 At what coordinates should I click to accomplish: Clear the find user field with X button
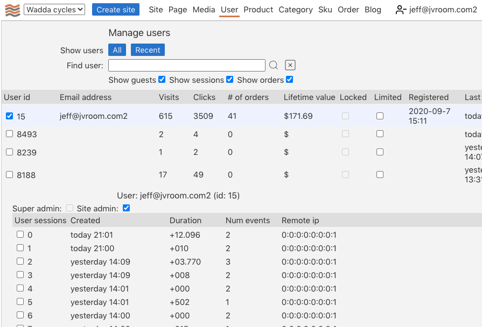290,65
